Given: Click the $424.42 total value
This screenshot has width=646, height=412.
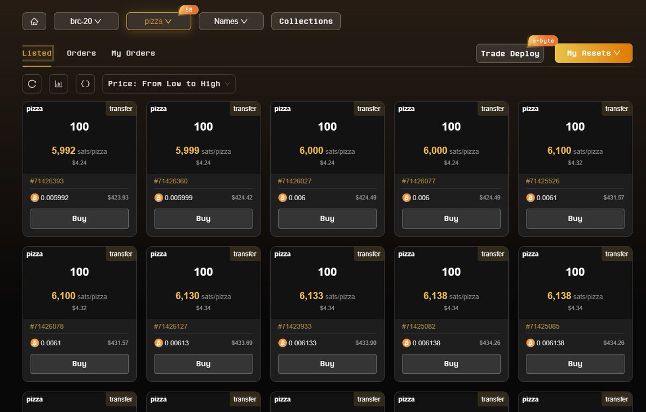Looking at the screenshot, I should pyautogui.click(x=242, y=198).
